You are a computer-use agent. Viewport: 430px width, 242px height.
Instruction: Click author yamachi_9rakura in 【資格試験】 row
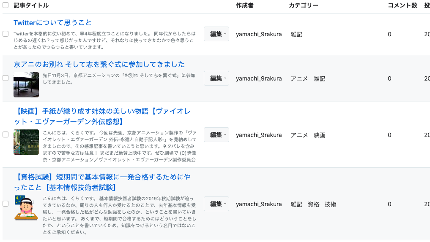pos(259,204)
